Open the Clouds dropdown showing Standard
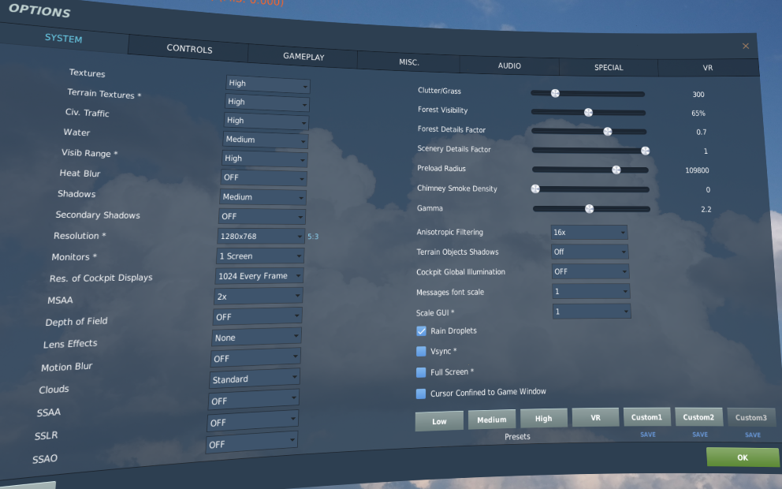Viewport: 782px width, 489px height. coord(253,379)
